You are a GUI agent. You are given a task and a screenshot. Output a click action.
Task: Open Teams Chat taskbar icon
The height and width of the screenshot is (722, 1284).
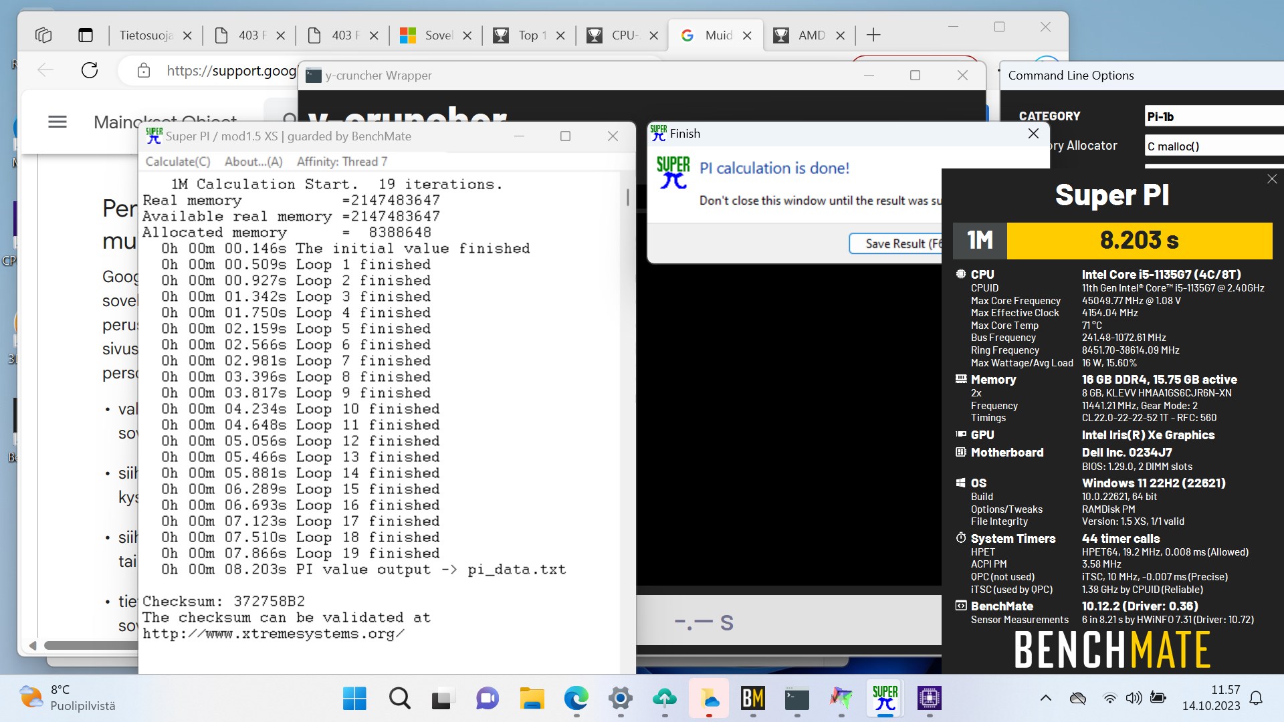488,699
